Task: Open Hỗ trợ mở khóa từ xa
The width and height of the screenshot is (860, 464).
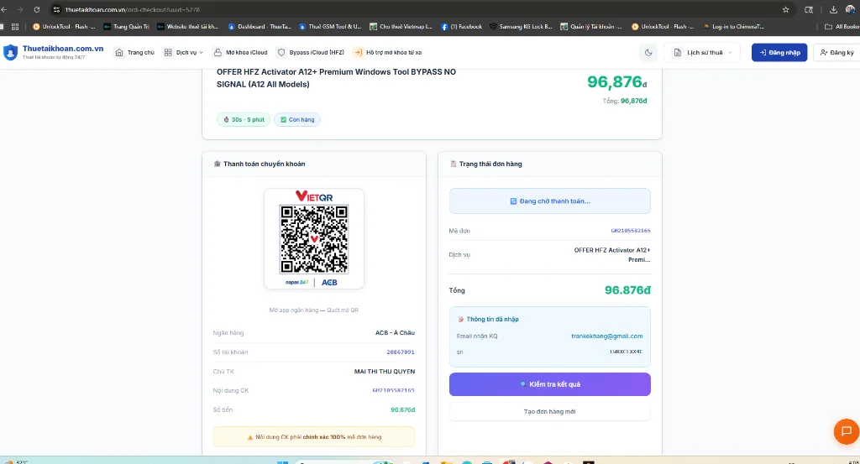Action: [388, 53]
